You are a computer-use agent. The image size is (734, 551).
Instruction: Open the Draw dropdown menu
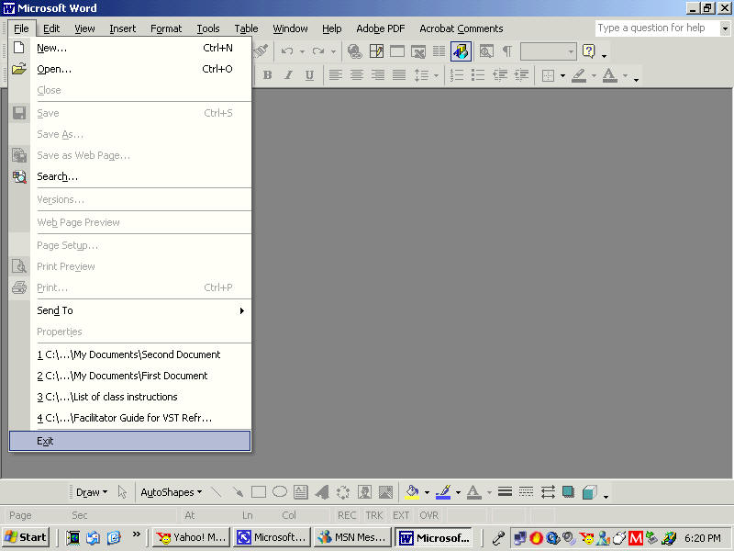point(92,492)
